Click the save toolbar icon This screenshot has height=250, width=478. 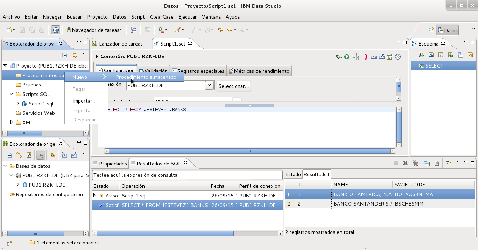(x=22, y=30)
